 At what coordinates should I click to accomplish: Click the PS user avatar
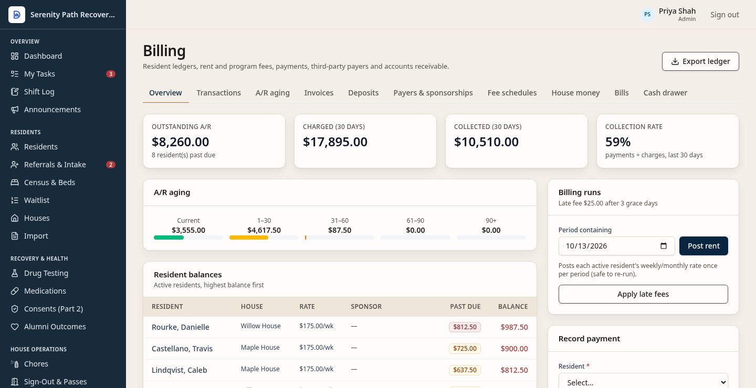pos(647,14)
